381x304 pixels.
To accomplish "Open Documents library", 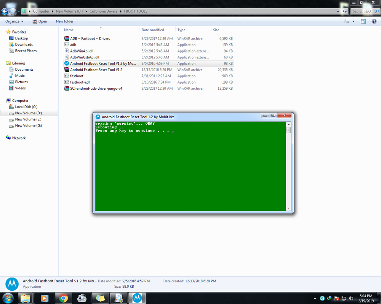I will 24,70.
